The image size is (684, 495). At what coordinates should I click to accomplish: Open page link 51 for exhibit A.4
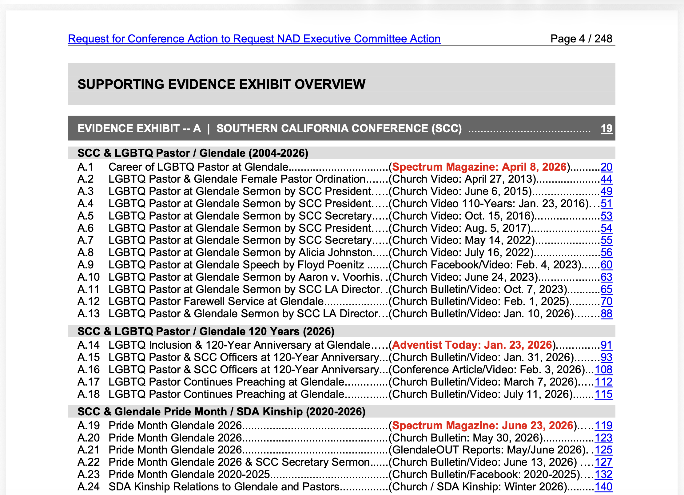[x=606, y=204]
